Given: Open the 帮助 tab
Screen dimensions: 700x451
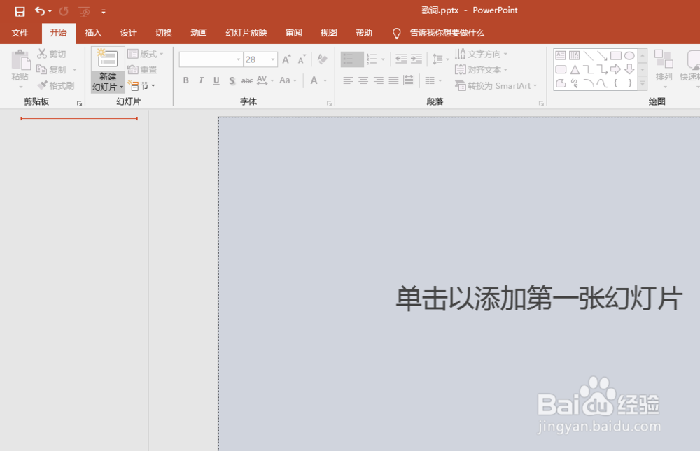Looking at the screenshot, I should 364,33.
